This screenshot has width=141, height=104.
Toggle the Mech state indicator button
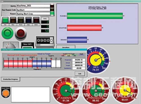(21, 20)
